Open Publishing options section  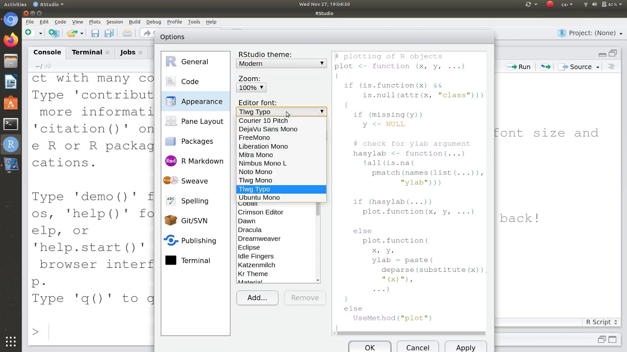pos(195,241)
